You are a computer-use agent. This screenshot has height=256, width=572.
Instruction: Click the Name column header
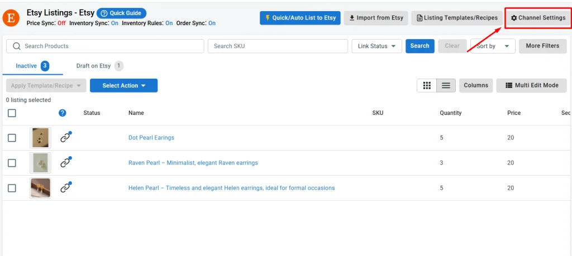coord(136,113)
